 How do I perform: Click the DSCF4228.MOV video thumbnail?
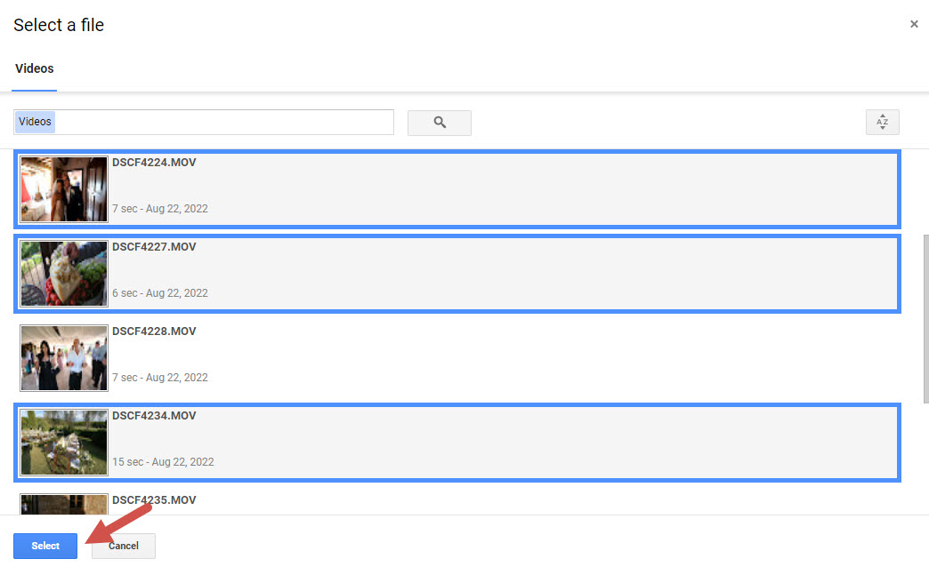tap(63, 357)
